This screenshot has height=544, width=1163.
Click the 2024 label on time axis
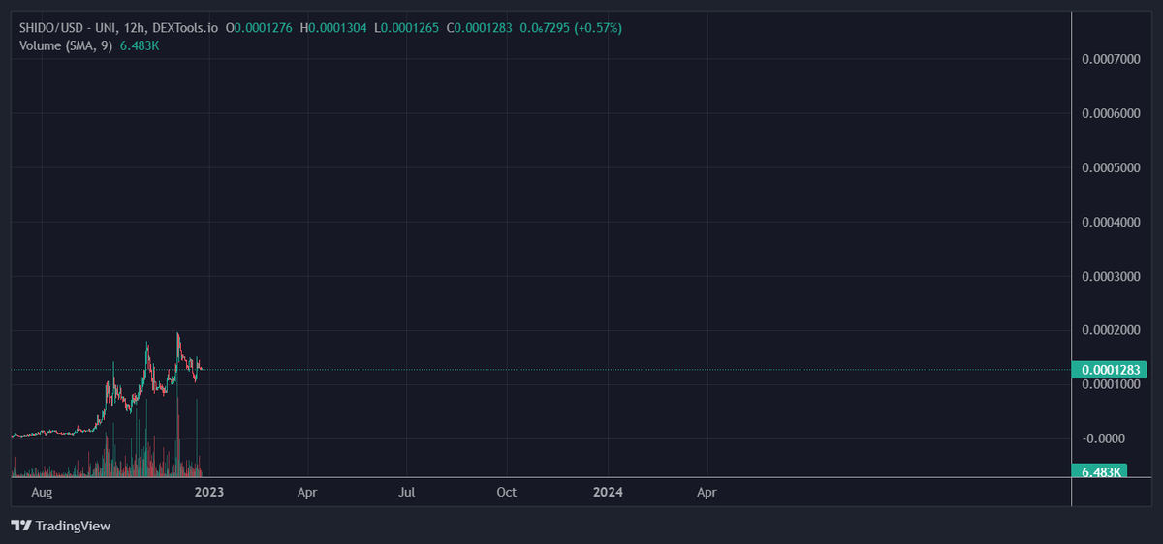[x=608, y=492]
